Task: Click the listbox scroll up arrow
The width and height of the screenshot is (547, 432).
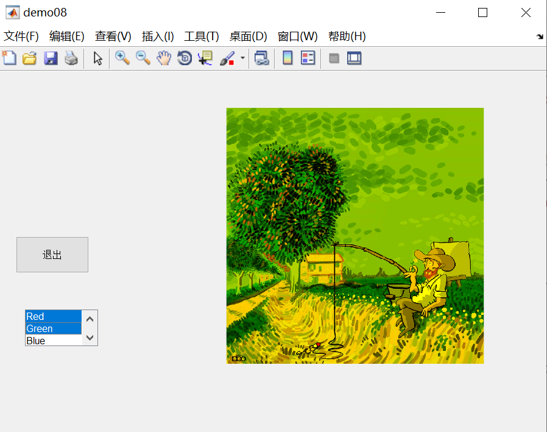Action: point(90,319)
